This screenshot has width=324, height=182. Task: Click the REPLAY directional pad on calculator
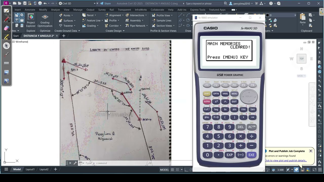click(249, 96)
